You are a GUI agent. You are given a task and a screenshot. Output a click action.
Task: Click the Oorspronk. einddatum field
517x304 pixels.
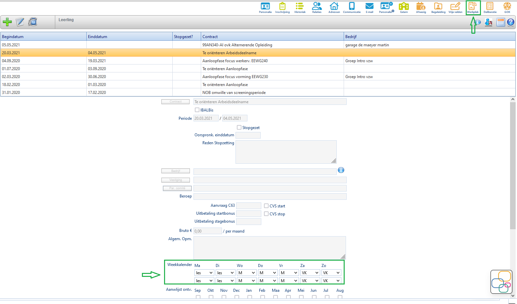click(248, 135)
